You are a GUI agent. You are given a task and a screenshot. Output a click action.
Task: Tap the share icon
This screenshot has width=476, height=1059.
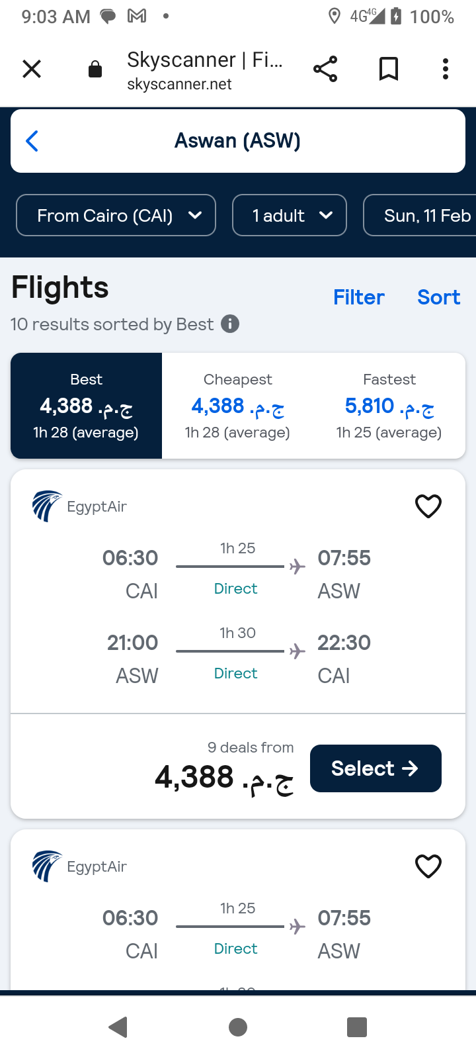point(325,69)
